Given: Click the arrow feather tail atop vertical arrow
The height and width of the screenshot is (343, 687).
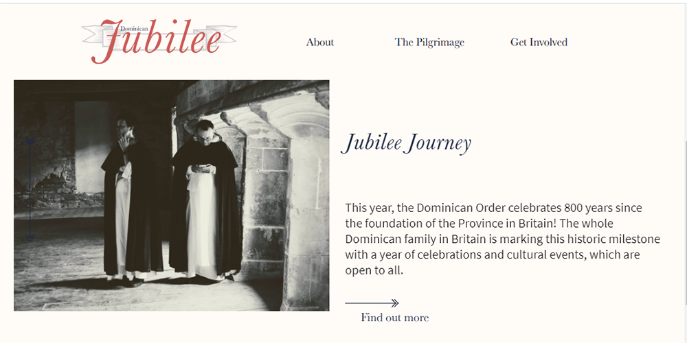Looking at the screenshot, I should point(30,142).
